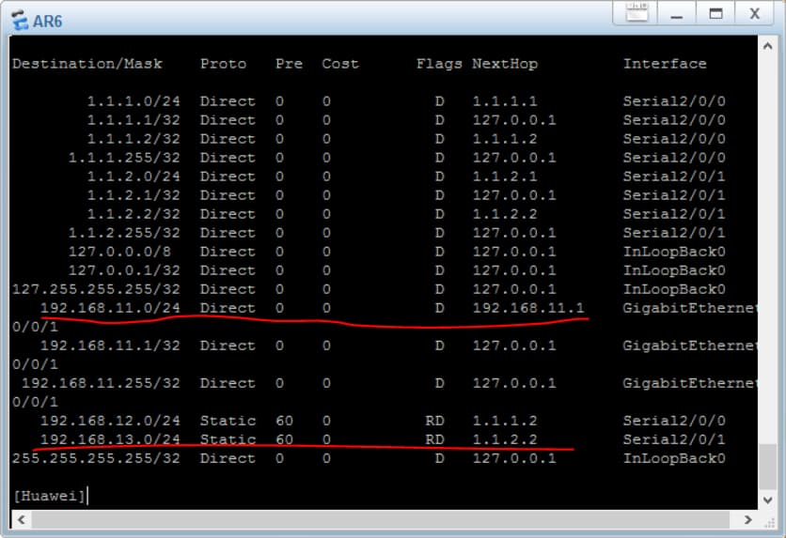Click the 192.168.12.0/24 static route entry
Screen dimensions: 786x538
point(110,421)
